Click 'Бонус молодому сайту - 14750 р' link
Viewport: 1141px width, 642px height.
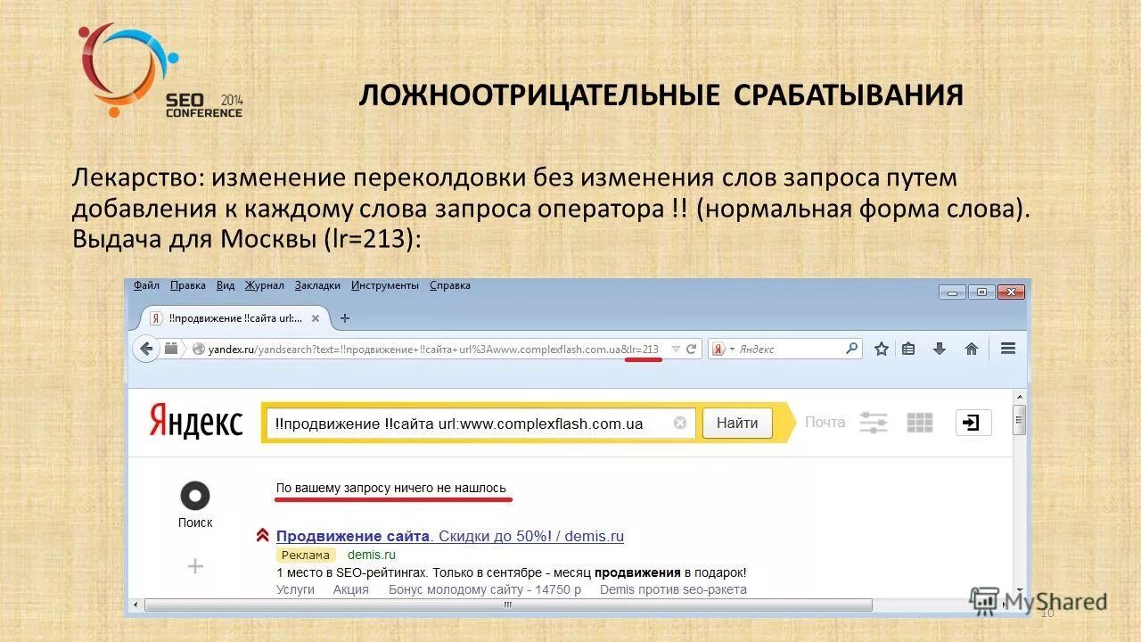pyautogui.click(x=485, y=589)
